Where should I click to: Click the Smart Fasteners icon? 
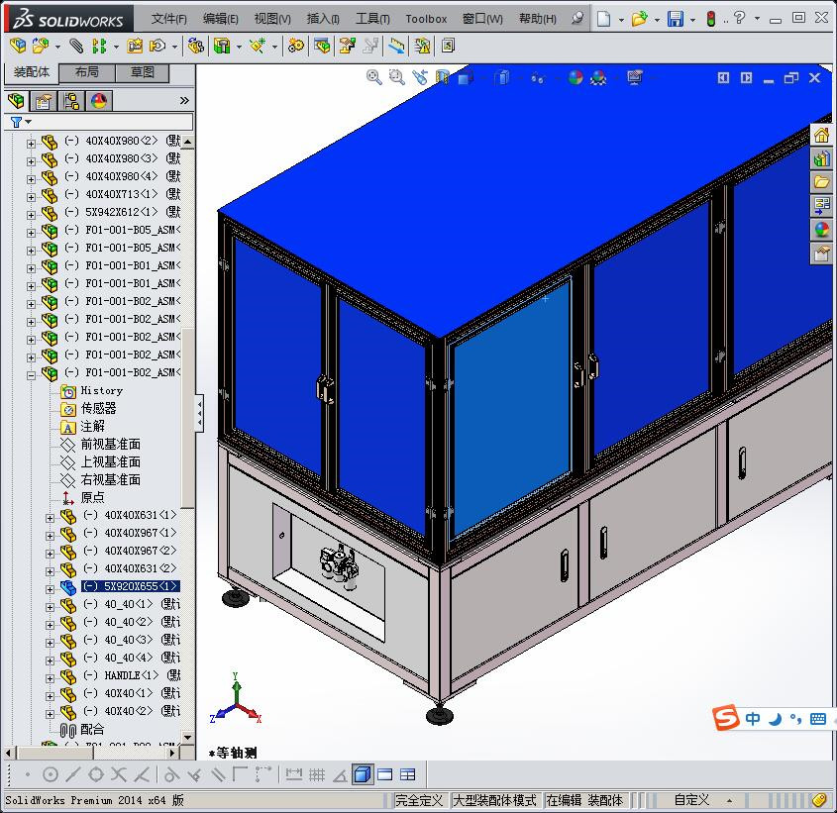coord(135,46)
